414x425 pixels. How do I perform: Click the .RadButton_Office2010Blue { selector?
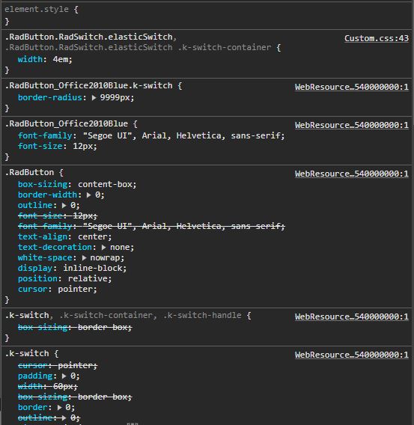click(67, 124)
